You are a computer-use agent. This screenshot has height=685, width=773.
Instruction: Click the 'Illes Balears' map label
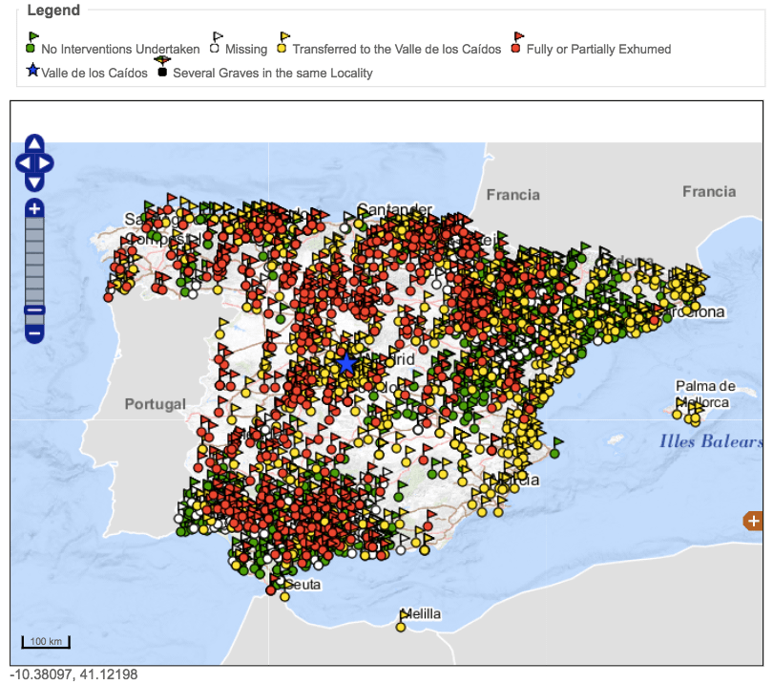coord(711,441)
